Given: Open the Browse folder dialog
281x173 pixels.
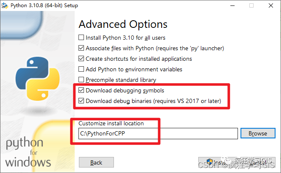Looking at the screenshot, I should (258, 133).
